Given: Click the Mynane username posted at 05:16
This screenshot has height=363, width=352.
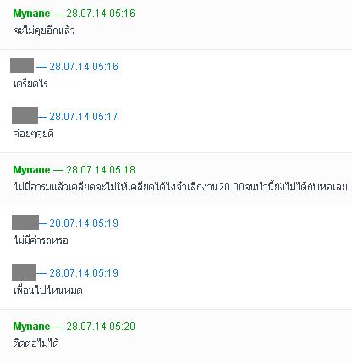Looking at the screenshot, I should [x=31, y=14].
